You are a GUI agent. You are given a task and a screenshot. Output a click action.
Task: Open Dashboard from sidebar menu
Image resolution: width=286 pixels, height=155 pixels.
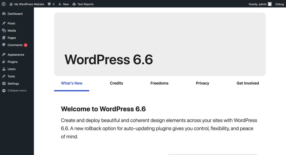pos(15,14)
